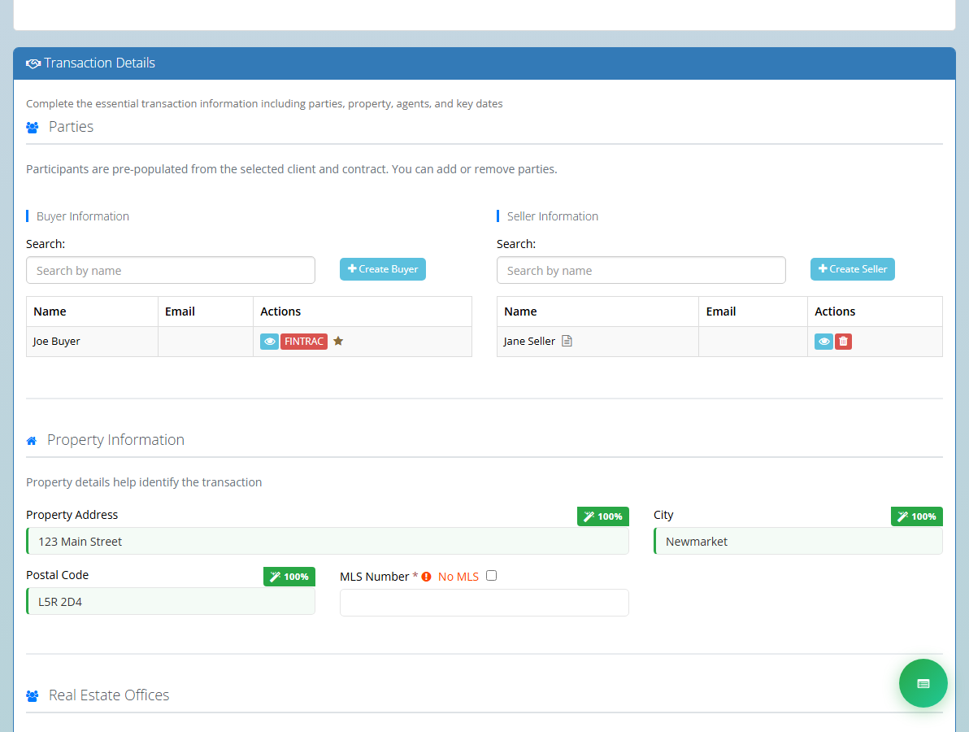Click the seller table Actions column header
Image resolution: width=969 pixels, height=732 pixels.
pos(875,312)
